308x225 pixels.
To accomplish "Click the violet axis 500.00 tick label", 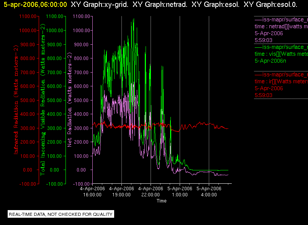I will (81, 100).
